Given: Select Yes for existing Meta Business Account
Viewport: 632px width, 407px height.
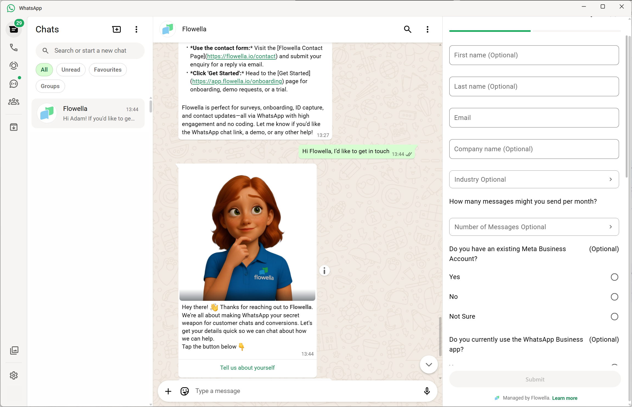Looking at the screenshot, I should pos(614,277).
